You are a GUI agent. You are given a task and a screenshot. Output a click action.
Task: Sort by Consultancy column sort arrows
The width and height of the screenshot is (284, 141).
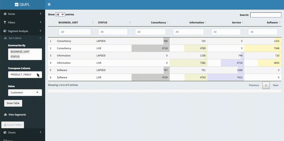click(168, 23)
